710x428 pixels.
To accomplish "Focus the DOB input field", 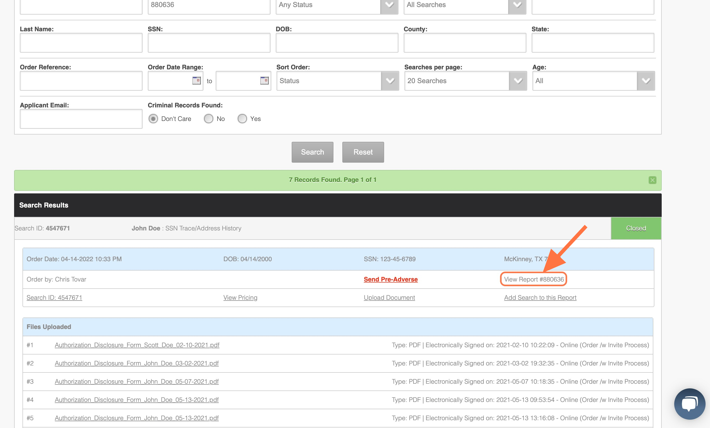I will (x=337, y=42).
